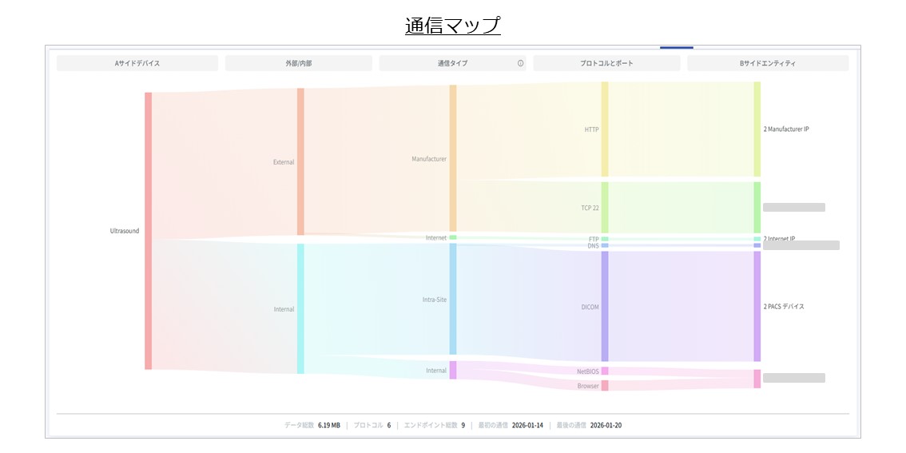Click the データ総数 6.19 MB footer statistic
The image size is (906, 453).
(x=312, y=425)
